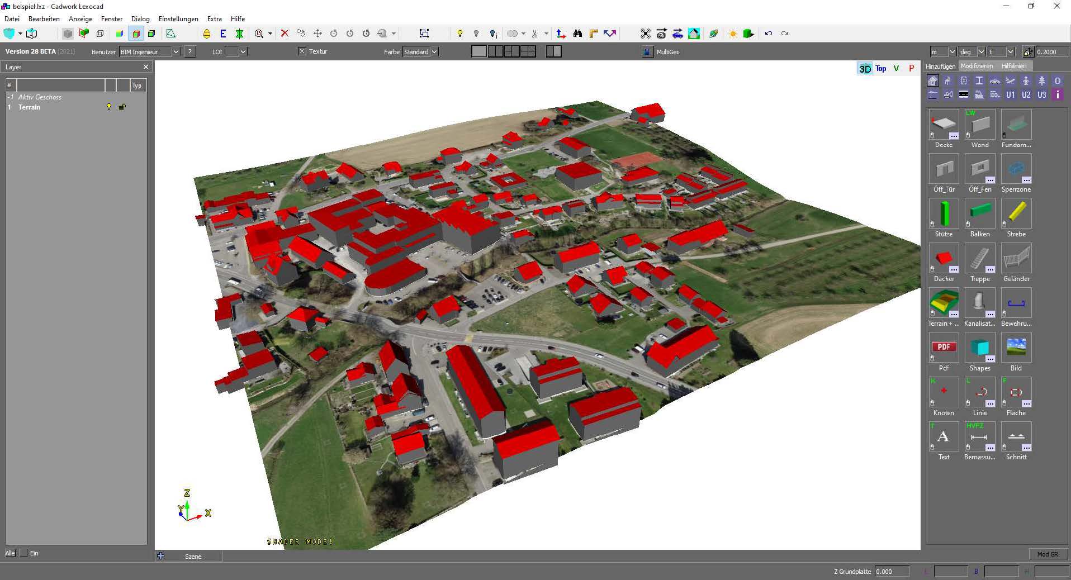
Task: Choose the Dächer roof tool
Action: tap(944, 259)
